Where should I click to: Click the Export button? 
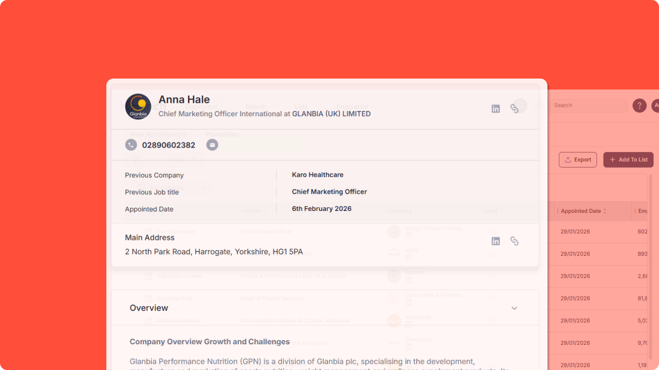(x=578, y=160)
